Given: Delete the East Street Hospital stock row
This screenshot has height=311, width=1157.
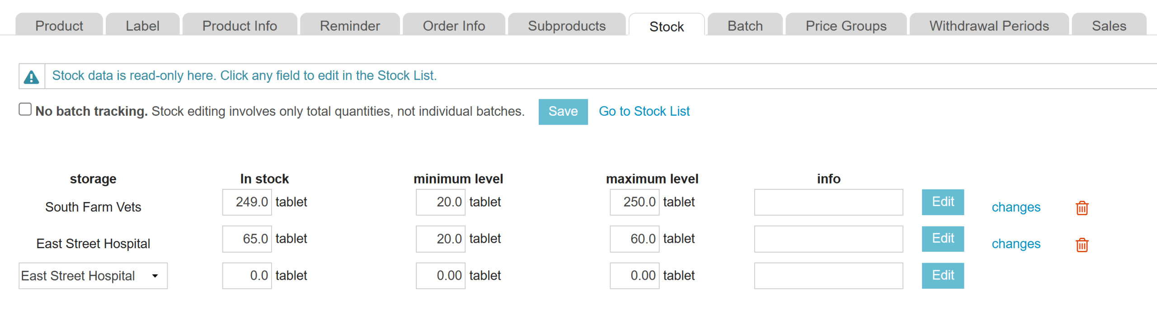Looking at the screenshot, I should click(1082, 245).
